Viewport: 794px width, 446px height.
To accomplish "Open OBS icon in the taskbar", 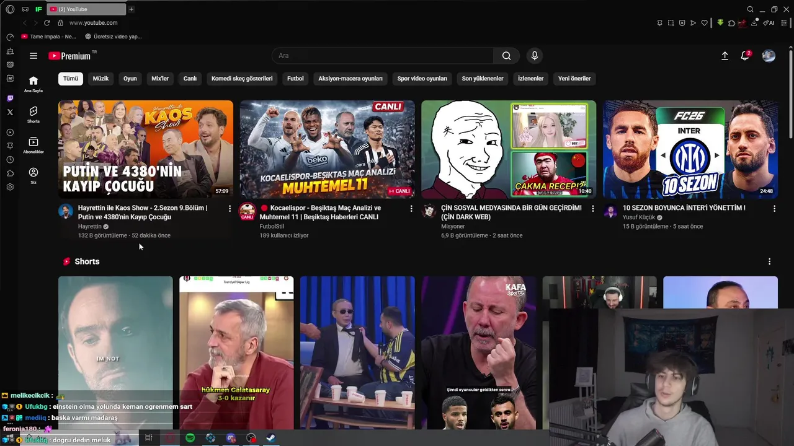I will point(251,438).
